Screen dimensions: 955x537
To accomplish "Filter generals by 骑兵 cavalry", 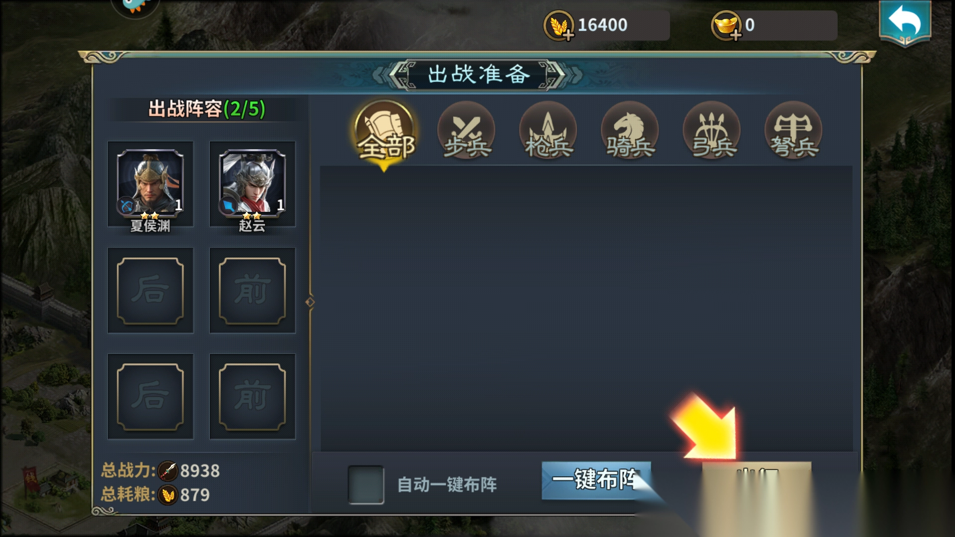I will 630,131.
